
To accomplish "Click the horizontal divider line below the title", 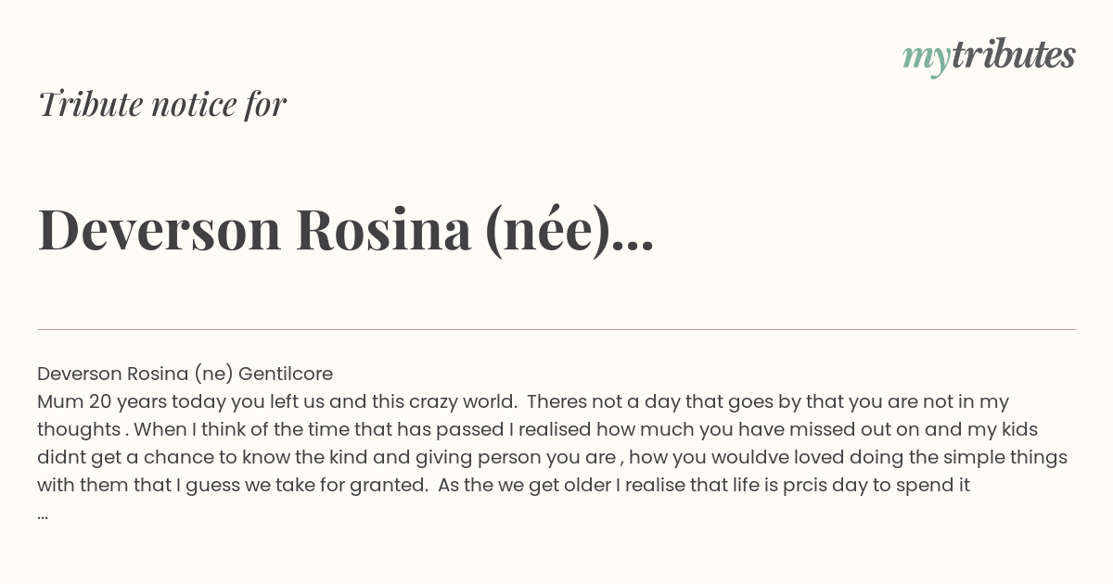I will tap(556, 329).
